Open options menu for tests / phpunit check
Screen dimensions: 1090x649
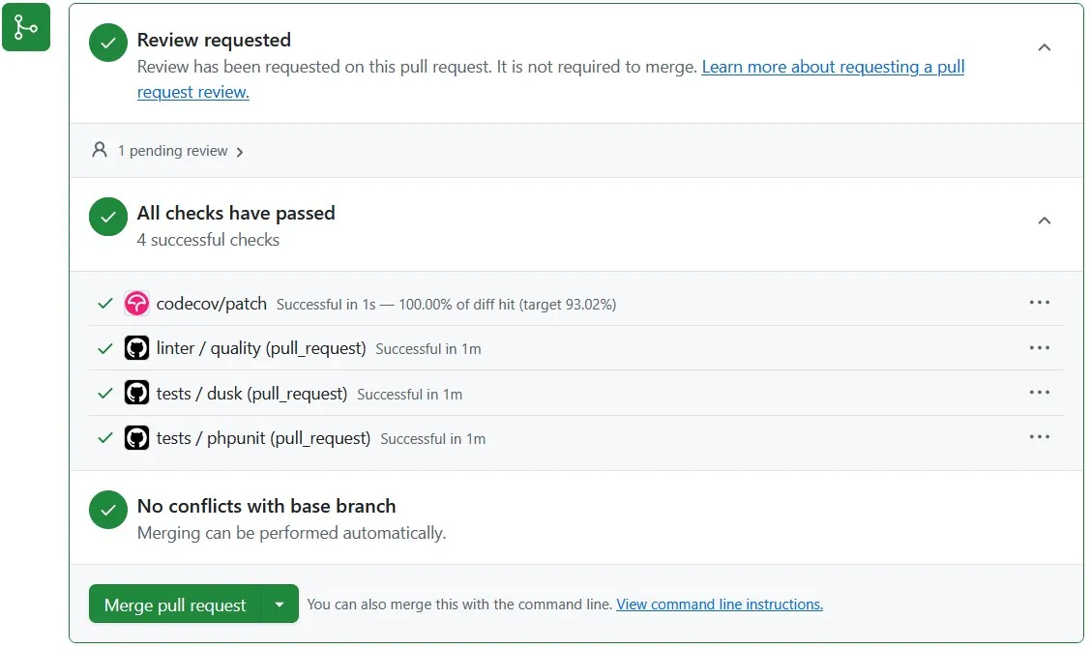point(1040,437)
